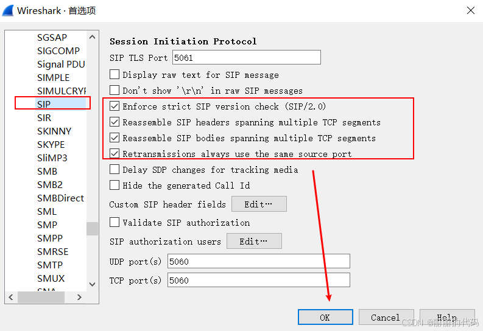
Task: Click the Wireshark shark fin icon
Action: (8, 10)
